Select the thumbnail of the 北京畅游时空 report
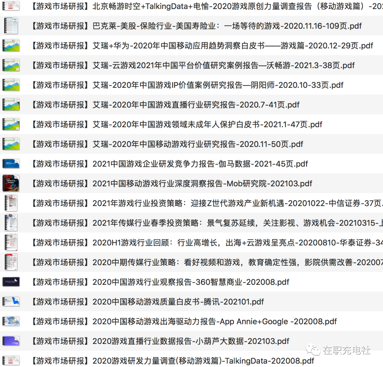 tap(11, 6)
